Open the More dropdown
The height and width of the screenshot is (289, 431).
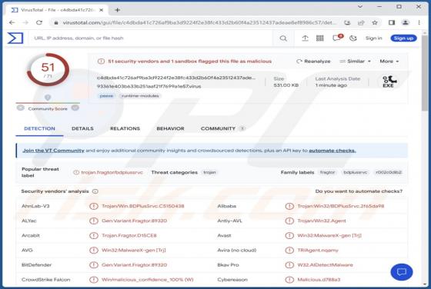[389, 61]
